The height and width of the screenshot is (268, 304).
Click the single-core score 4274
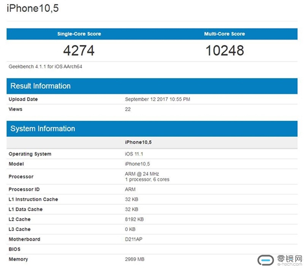[79, 51]
